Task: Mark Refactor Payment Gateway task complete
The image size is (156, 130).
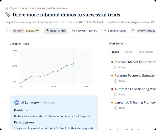Action: pyautogui.click(x=116, y=81)
